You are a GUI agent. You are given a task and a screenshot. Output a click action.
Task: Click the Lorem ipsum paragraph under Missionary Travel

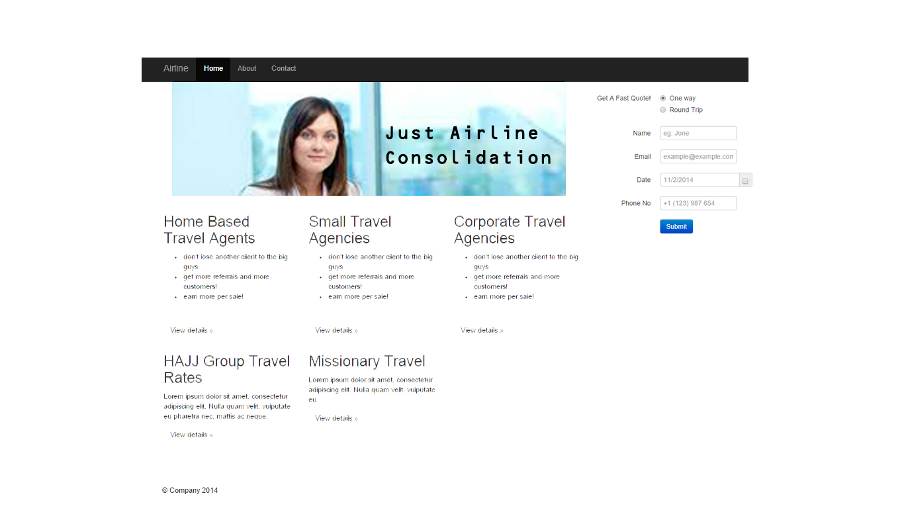372,390
